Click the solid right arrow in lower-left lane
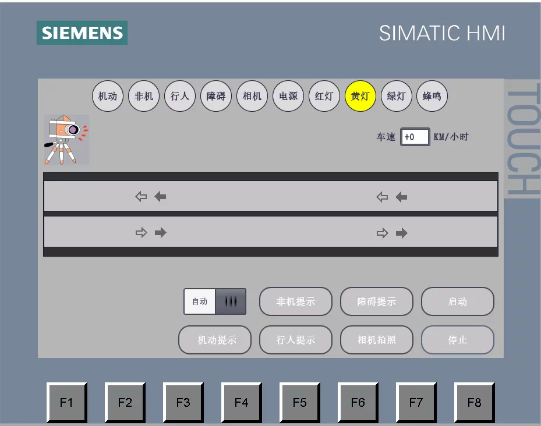 coord(161,232)
